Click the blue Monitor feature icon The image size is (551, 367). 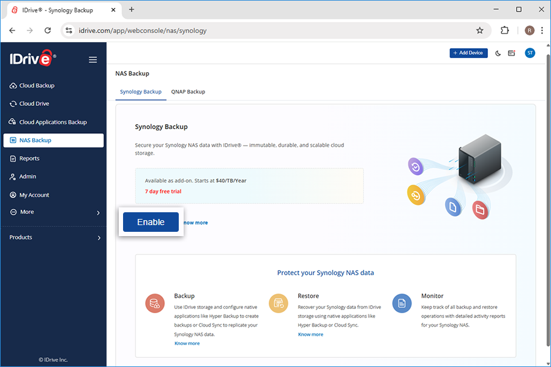click(402, 303)
